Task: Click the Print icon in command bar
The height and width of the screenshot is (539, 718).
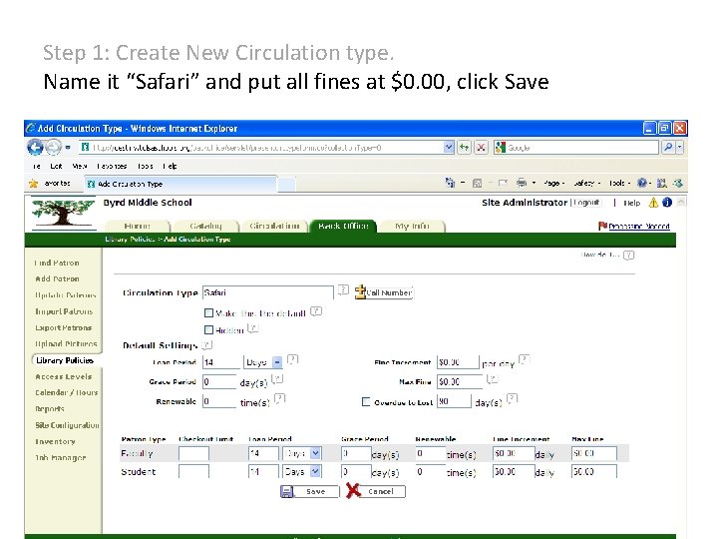Action: 522,183
